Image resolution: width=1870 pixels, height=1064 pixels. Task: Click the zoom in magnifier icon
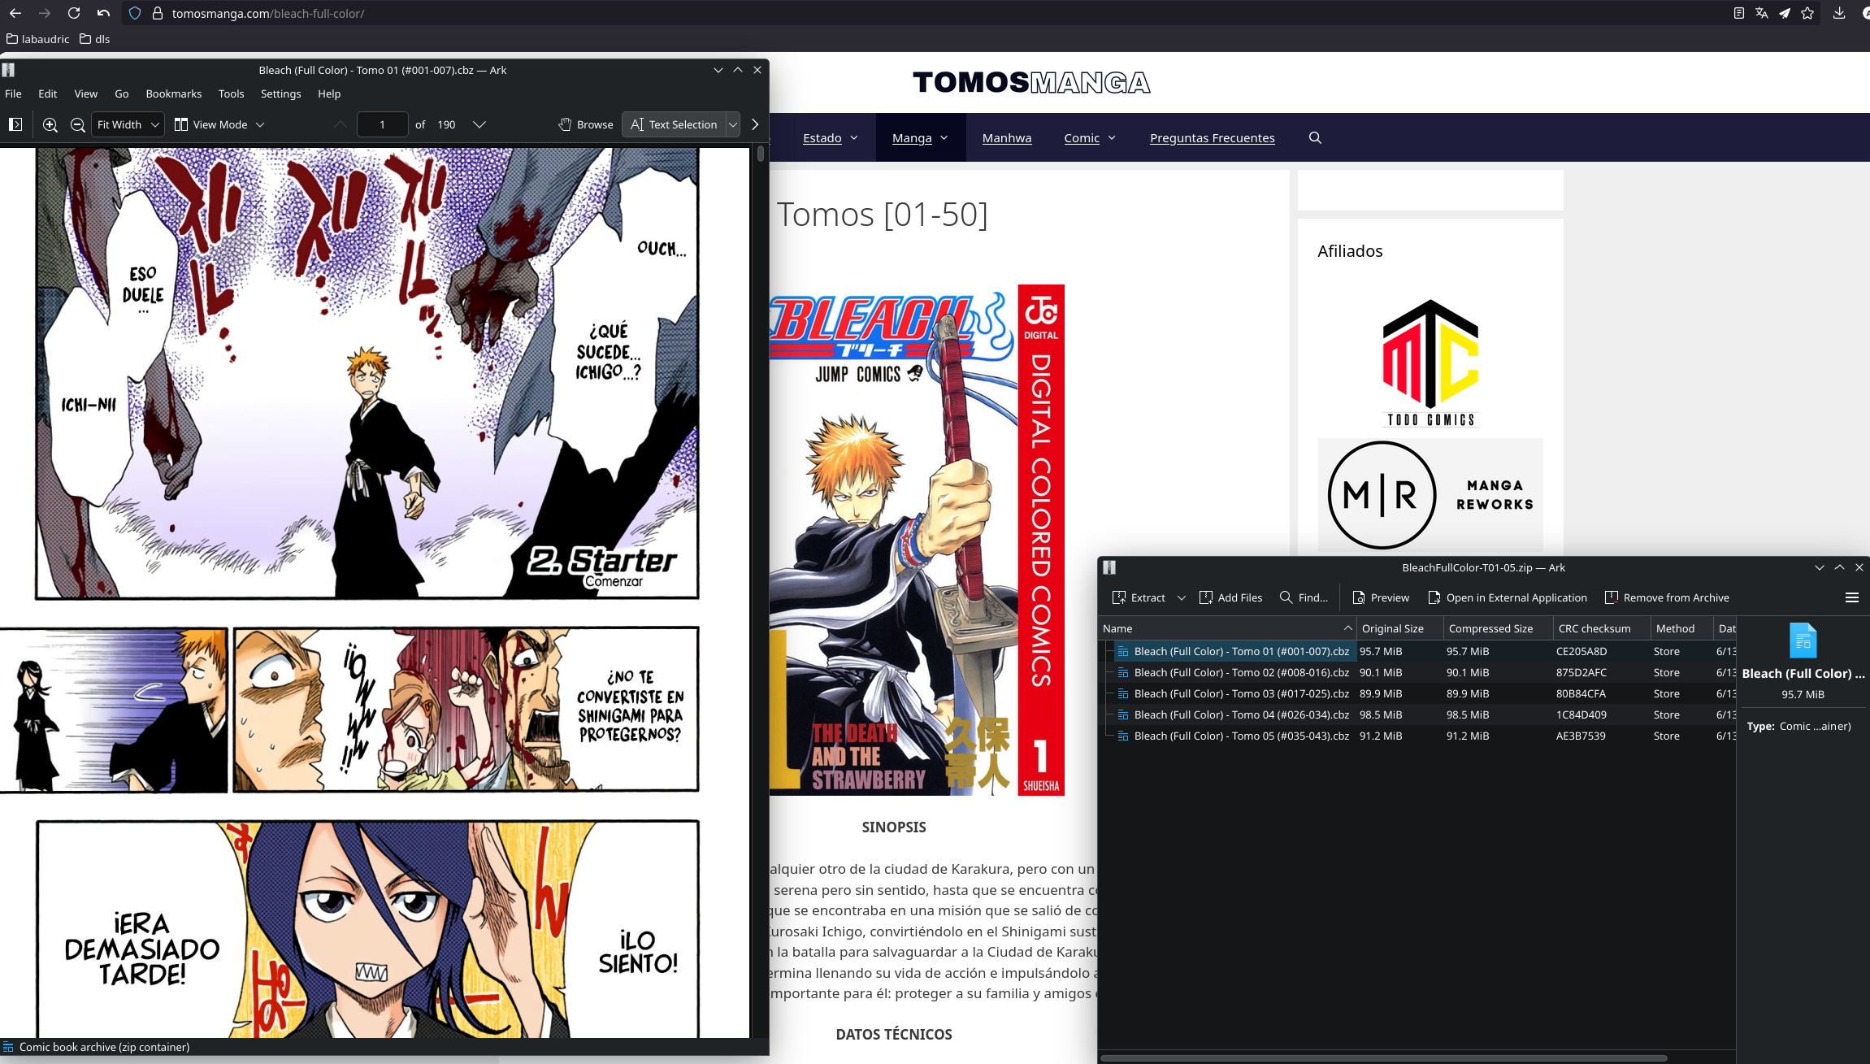click(x=50, y=124)
